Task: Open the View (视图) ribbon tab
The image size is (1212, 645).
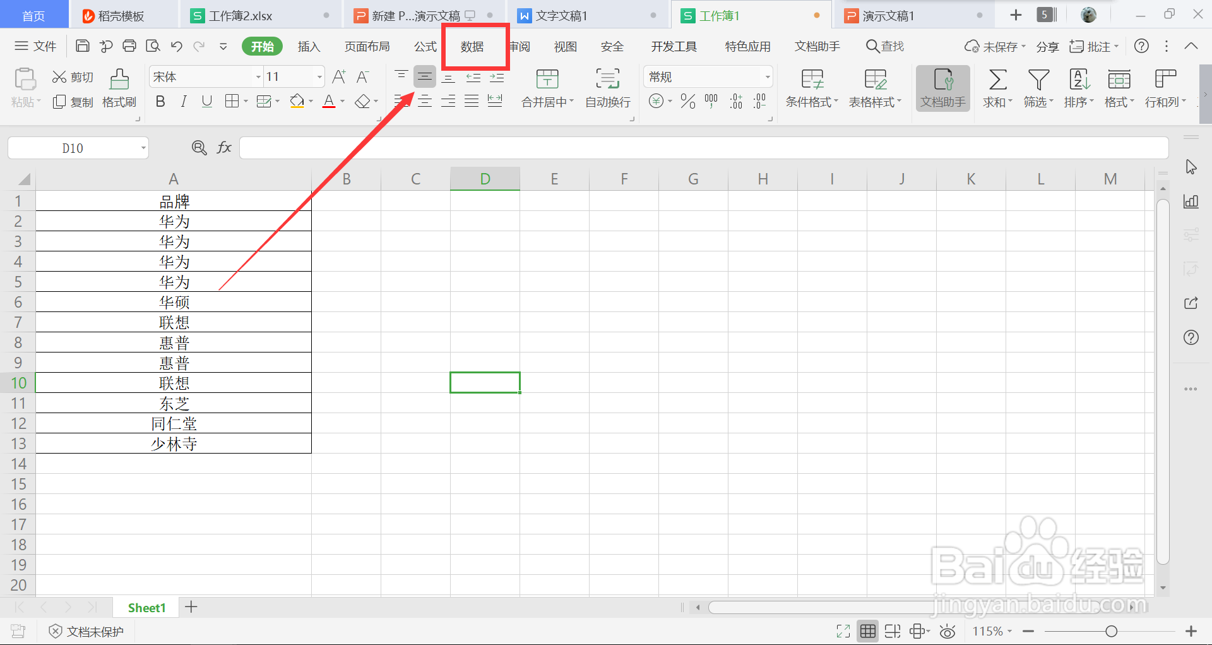Action: point(566,46)
